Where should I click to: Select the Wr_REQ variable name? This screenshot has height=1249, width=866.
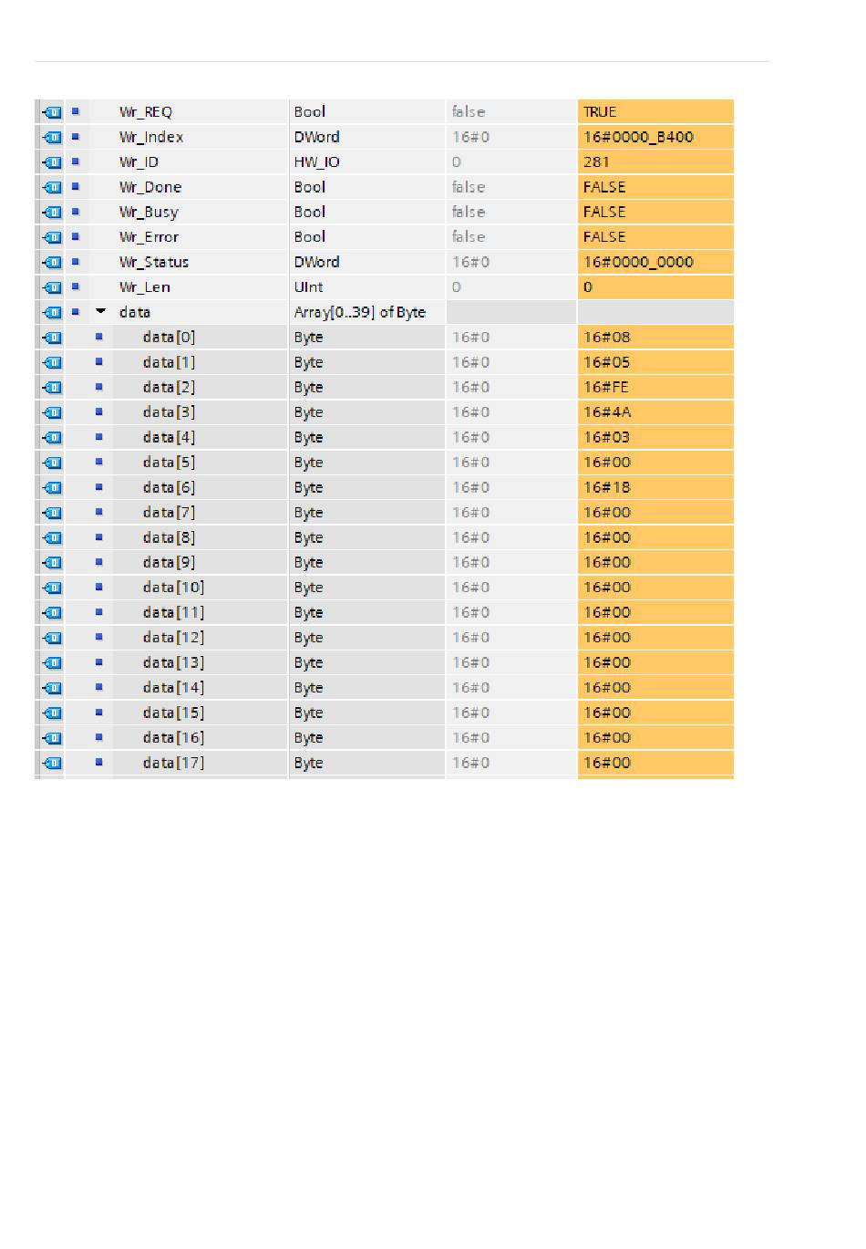[146, 112]
